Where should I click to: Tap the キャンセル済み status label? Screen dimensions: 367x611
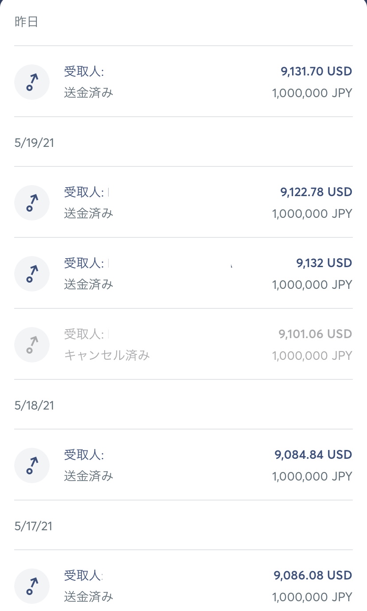click(107, 355)
